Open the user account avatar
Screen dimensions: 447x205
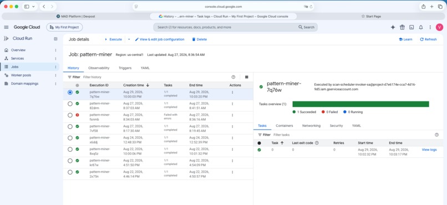[x=439, y=27]
